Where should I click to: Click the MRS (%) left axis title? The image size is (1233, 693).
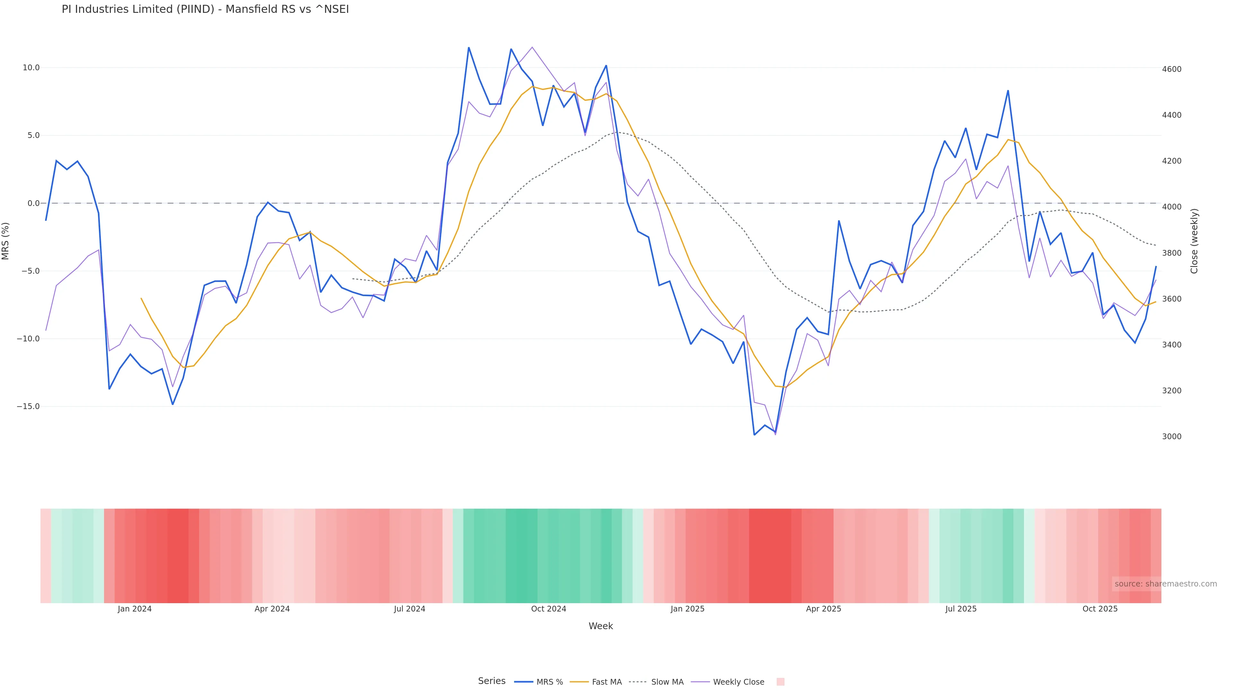pos(6,241)
